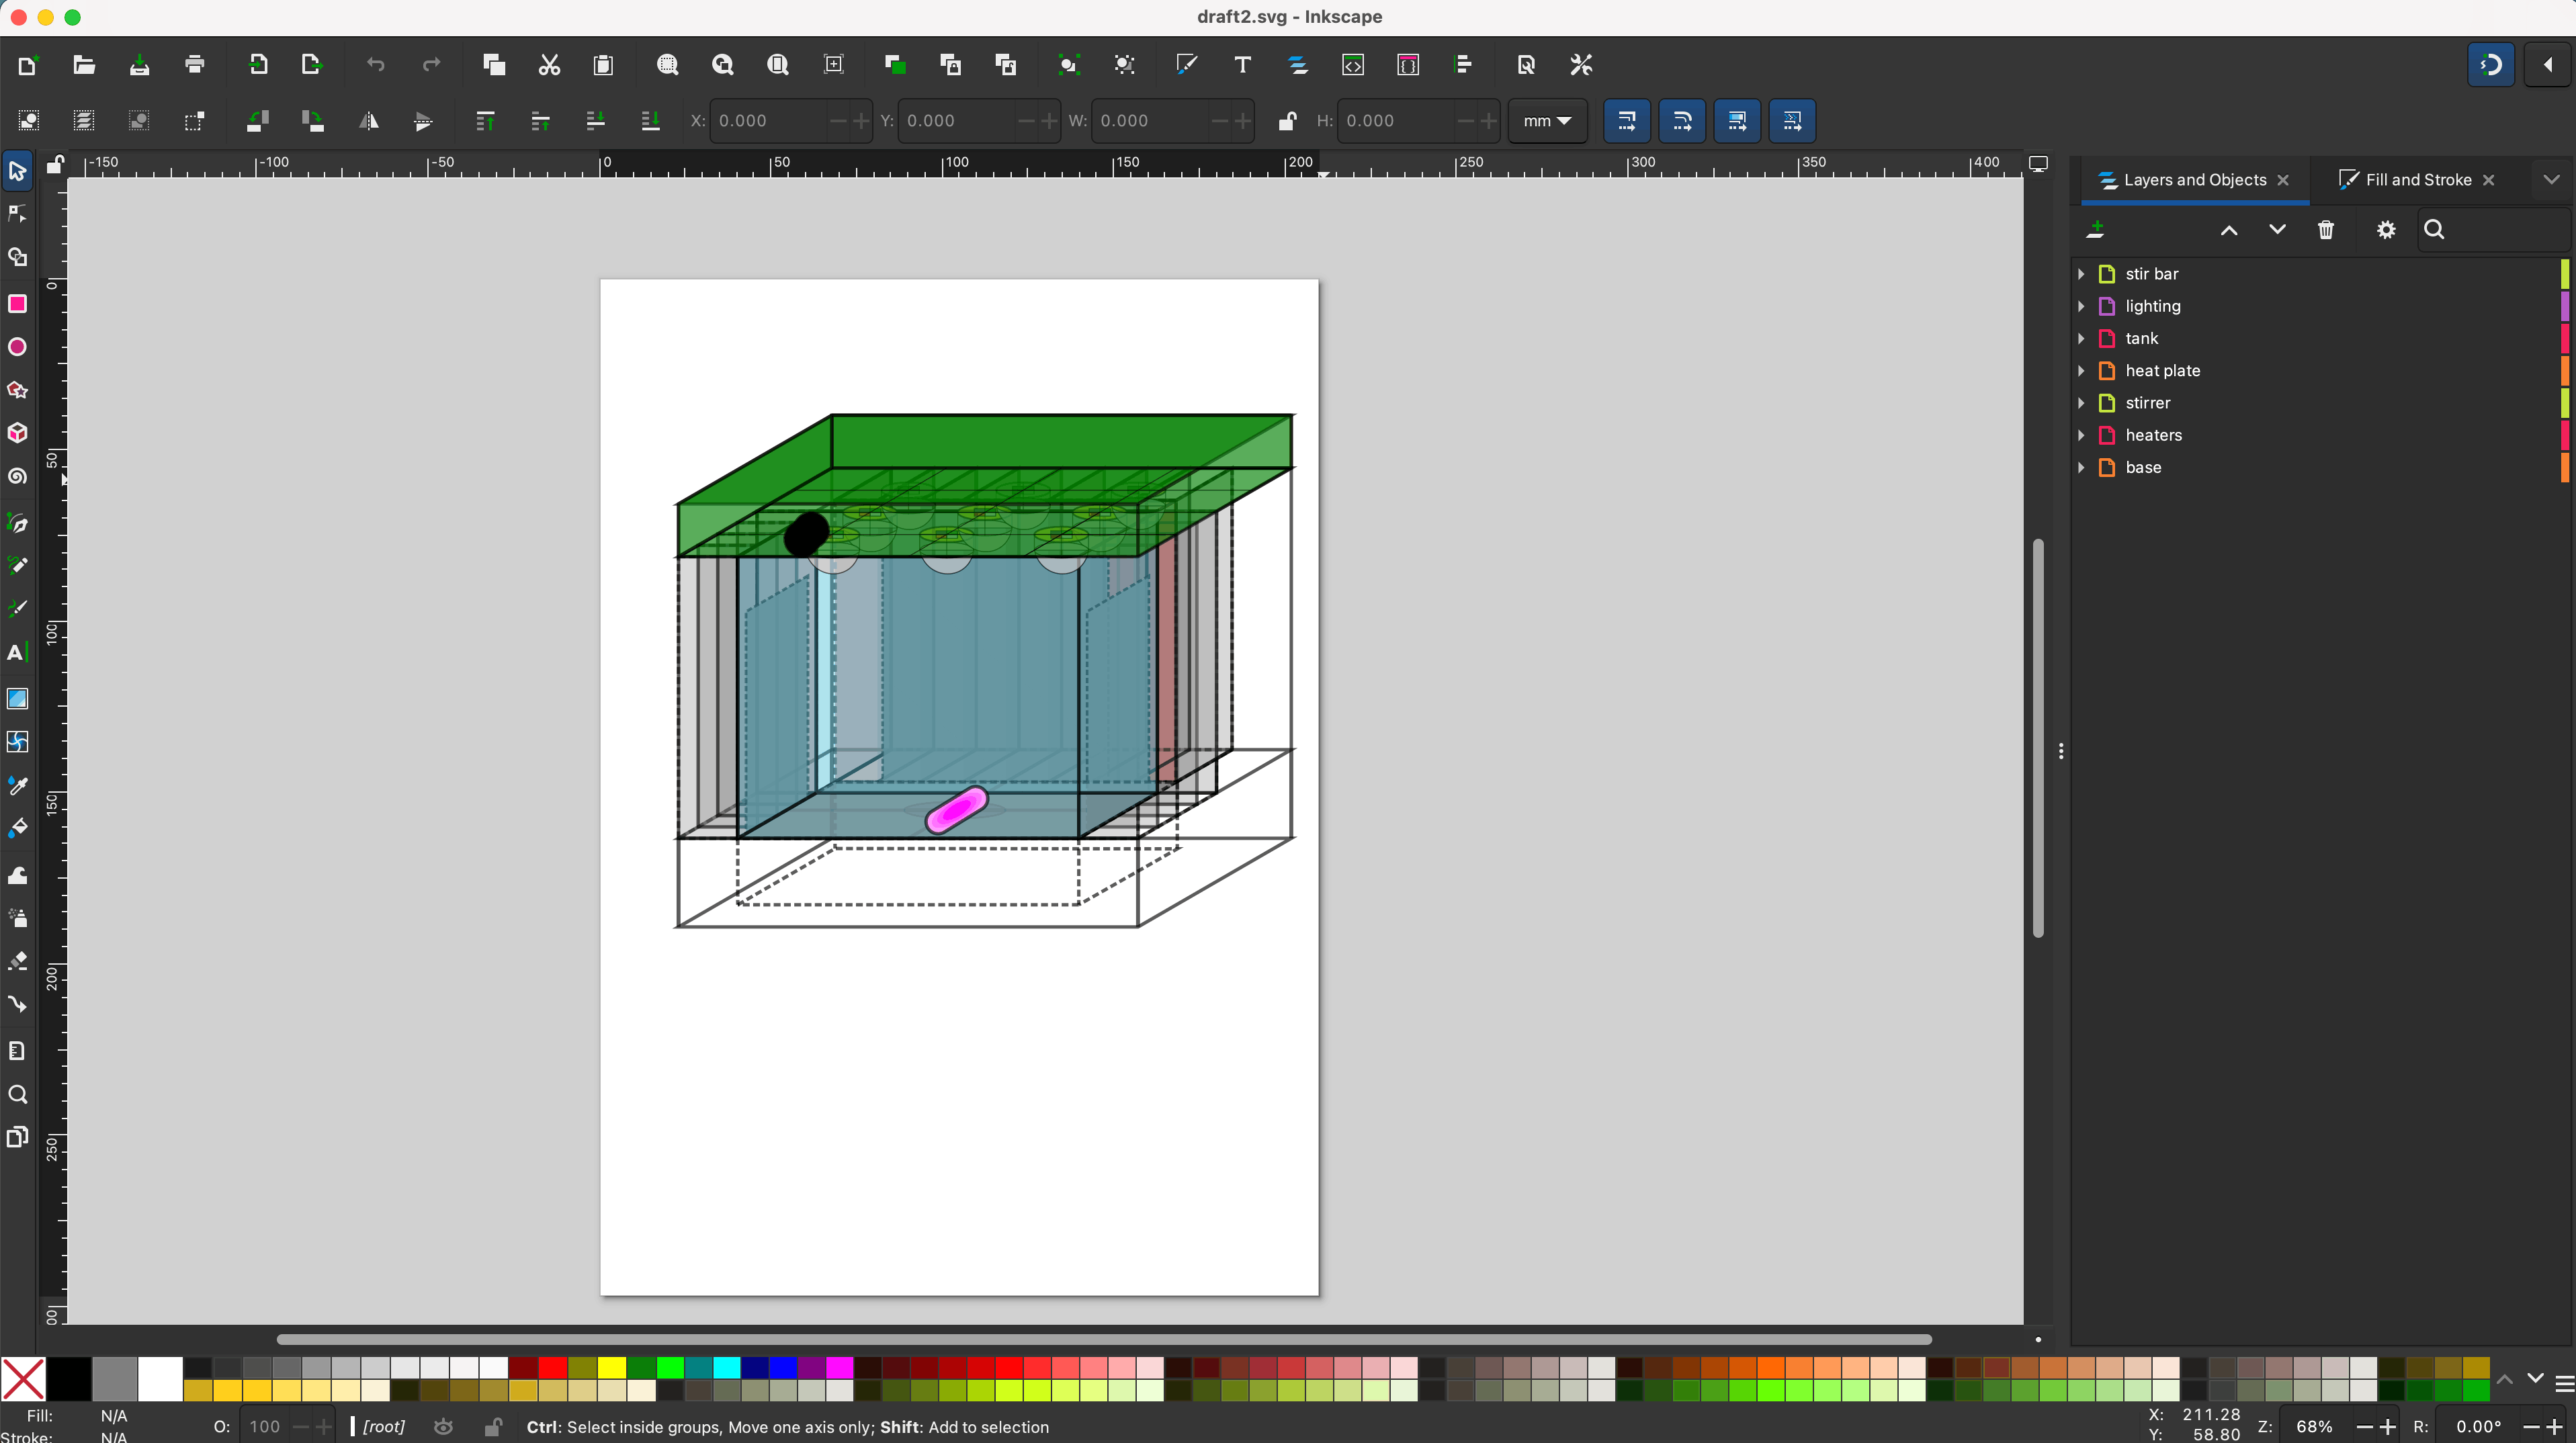Select the Paint bucket tool
This screenshot has width=2576, height=1443.
(x=17, y=828)
